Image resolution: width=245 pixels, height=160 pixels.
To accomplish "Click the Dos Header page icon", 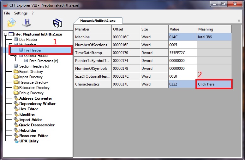I will [x=16, y=39].
